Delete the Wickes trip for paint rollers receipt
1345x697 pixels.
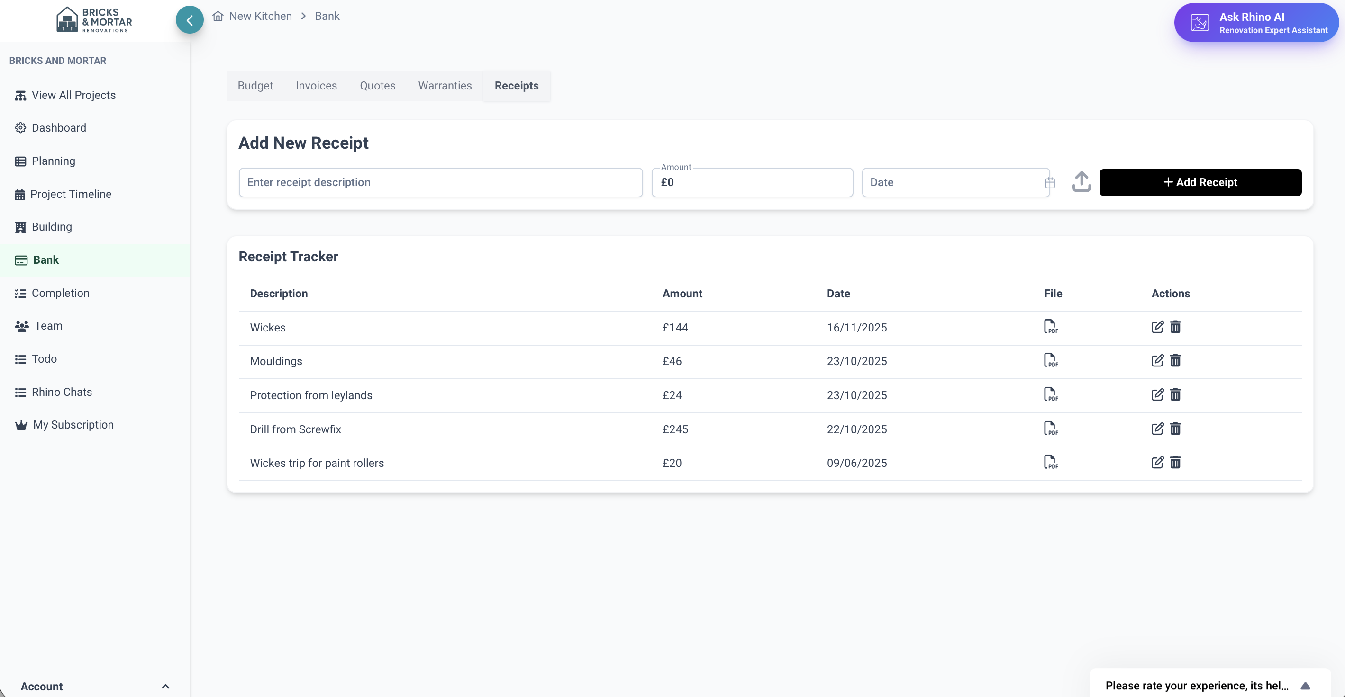[1175, 463]
